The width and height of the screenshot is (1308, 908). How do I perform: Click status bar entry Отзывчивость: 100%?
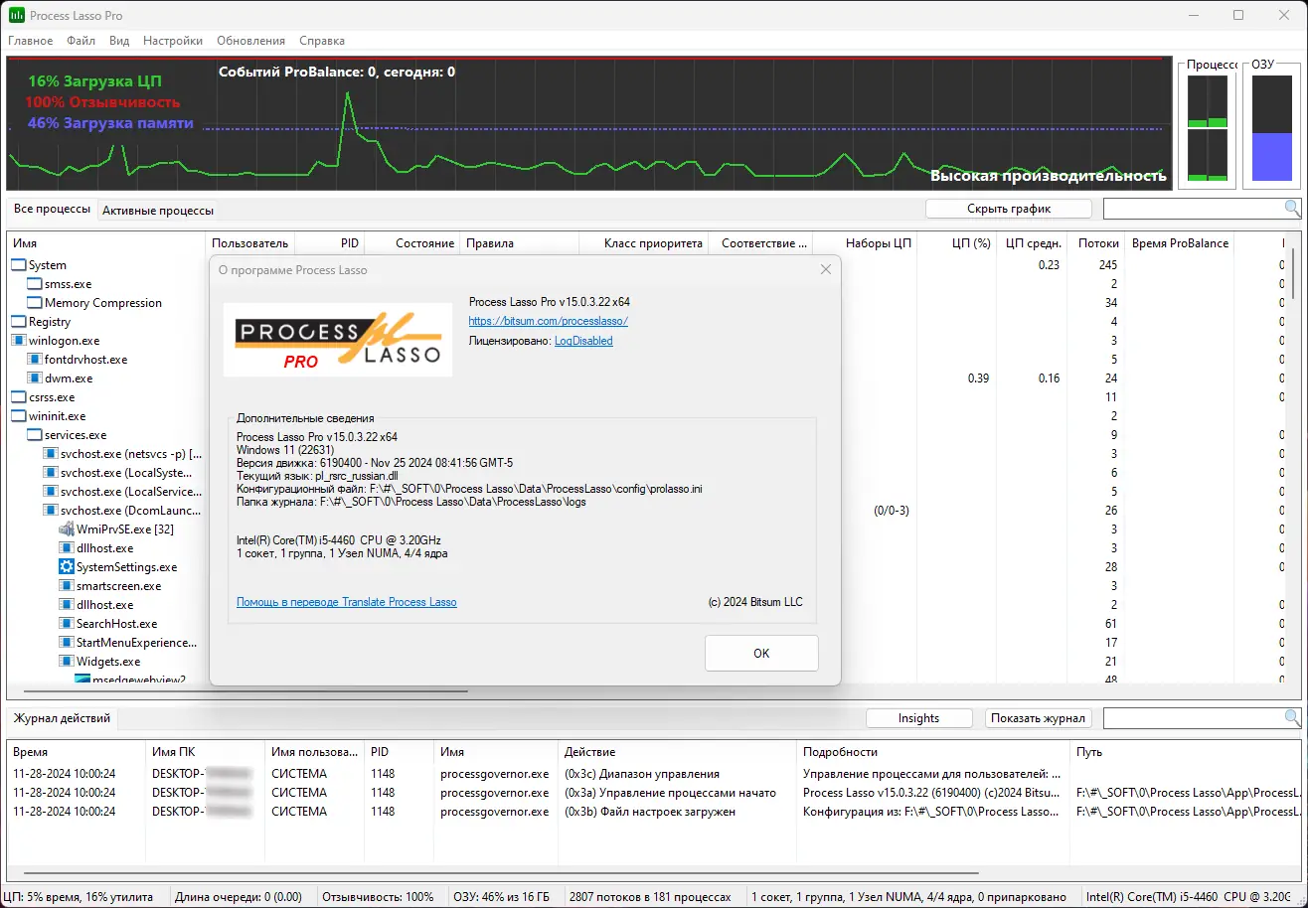379,897
